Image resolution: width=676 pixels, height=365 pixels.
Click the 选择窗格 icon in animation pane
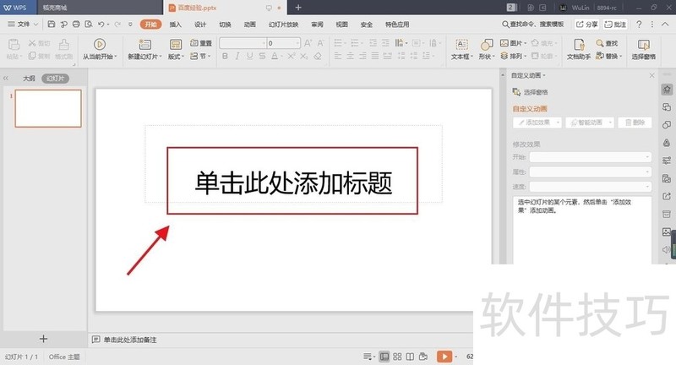pyautogui.click(x=516, y=92)
